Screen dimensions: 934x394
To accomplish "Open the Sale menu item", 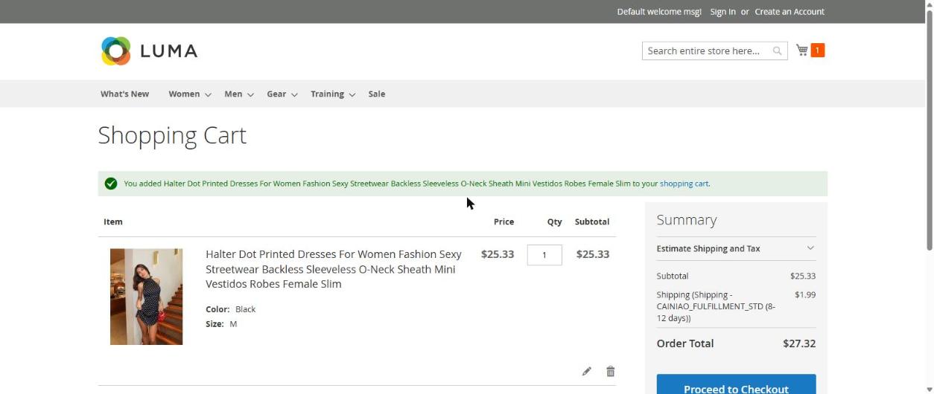I will tap(377, 94).
